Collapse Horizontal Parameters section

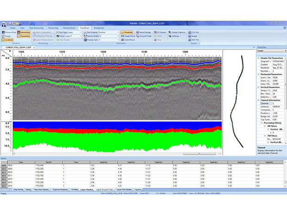(x=258, y=74)
